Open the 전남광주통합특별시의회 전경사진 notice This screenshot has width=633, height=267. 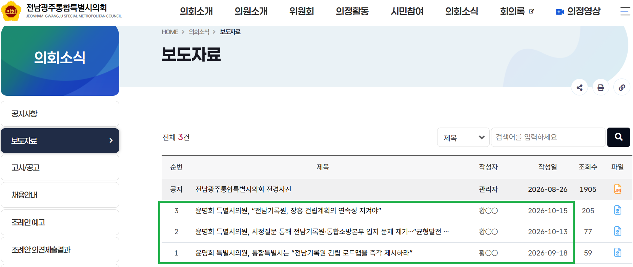point(243,189)
